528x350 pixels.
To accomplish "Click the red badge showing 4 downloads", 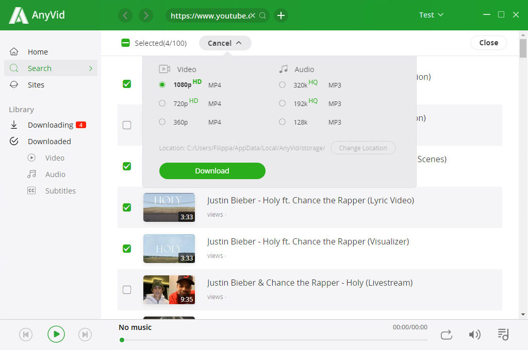I will coord(81,125).
